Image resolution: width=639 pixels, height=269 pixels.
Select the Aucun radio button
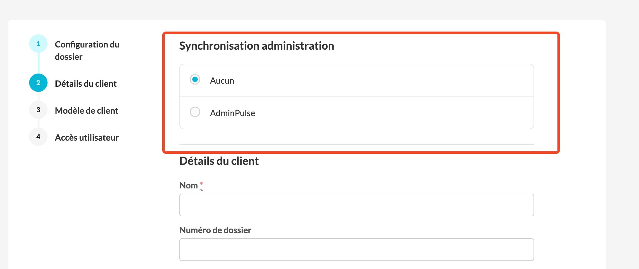click(195, 80)
